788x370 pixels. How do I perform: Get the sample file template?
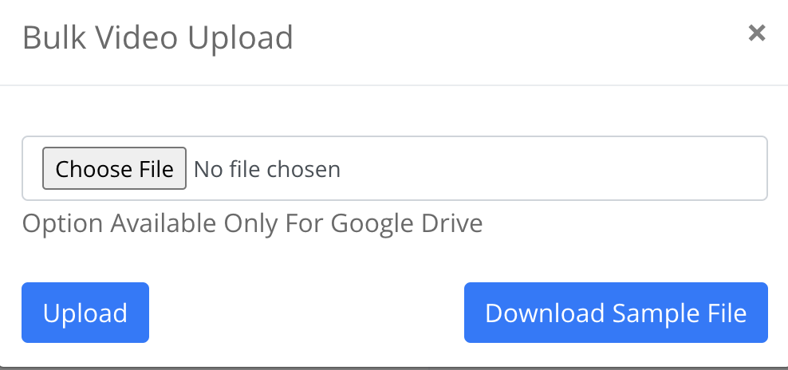[617, 313]
